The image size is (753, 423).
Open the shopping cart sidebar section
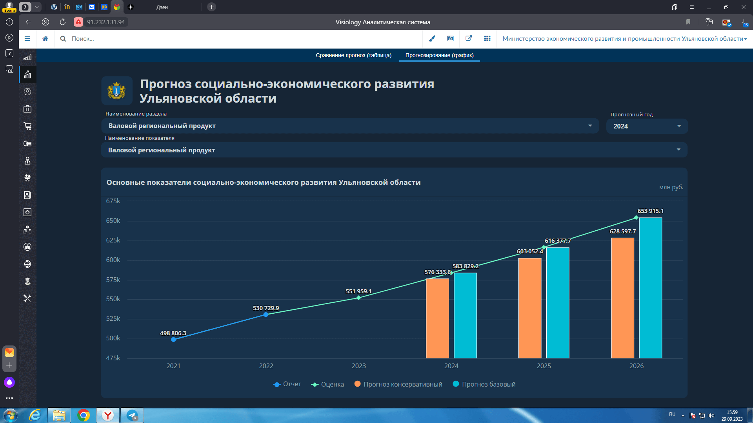(27, 126)
